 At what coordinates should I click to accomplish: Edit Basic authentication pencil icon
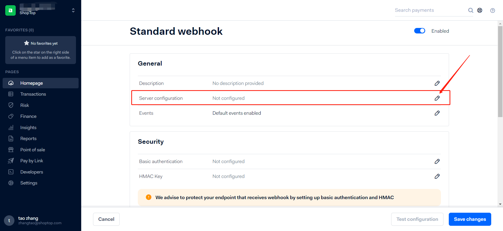tap(437, 161)
